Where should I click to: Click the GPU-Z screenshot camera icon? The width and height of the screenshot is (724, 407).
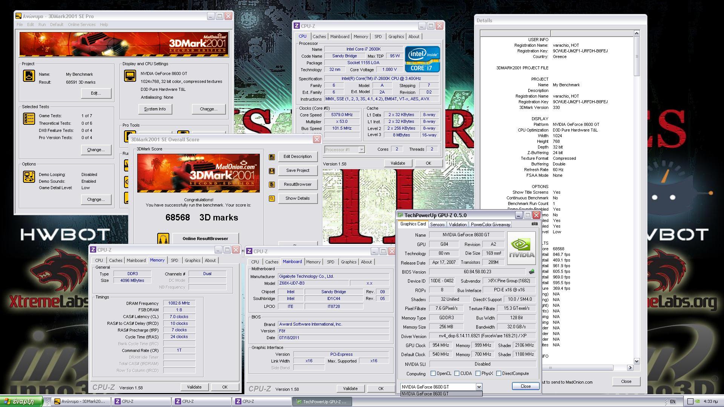pos(535,224)
